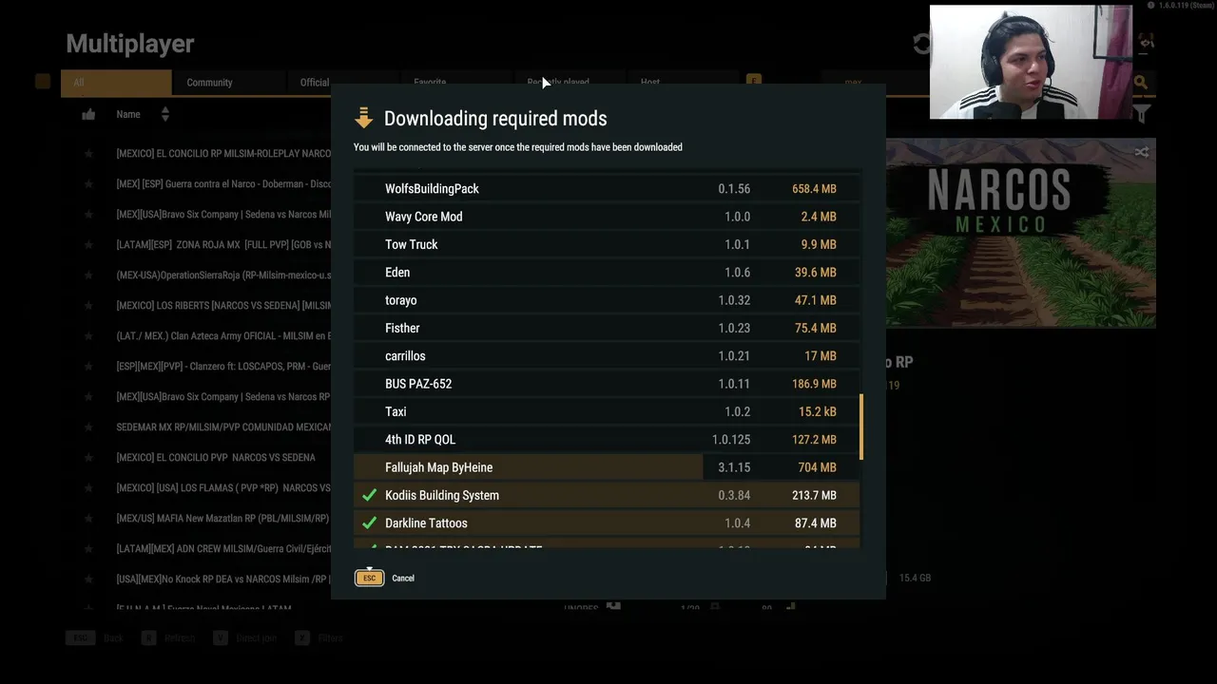The image size is (1217, 684).
Task: Select the Tow Truck mod row
Action: click(x=607, y=244)
